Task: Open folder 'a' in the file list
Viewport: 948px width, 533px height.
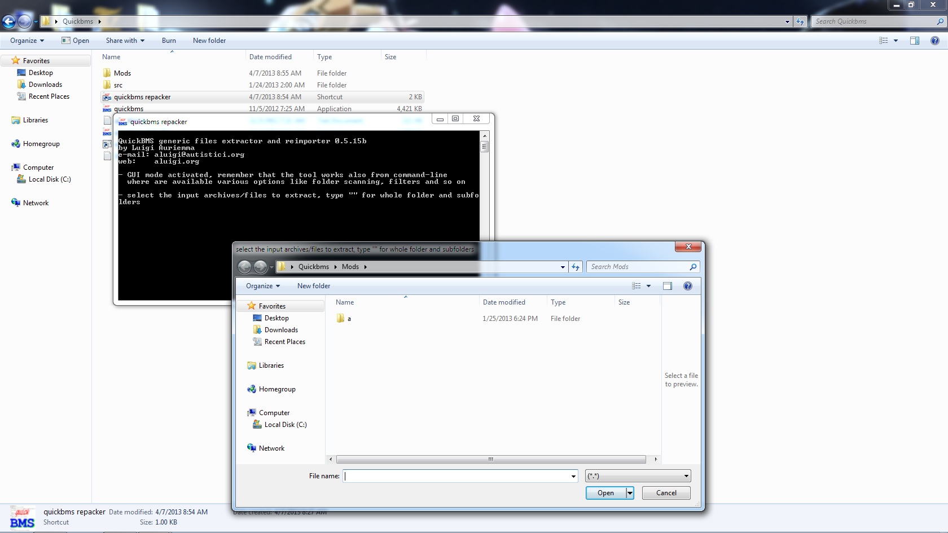Action: click(349, 319)
